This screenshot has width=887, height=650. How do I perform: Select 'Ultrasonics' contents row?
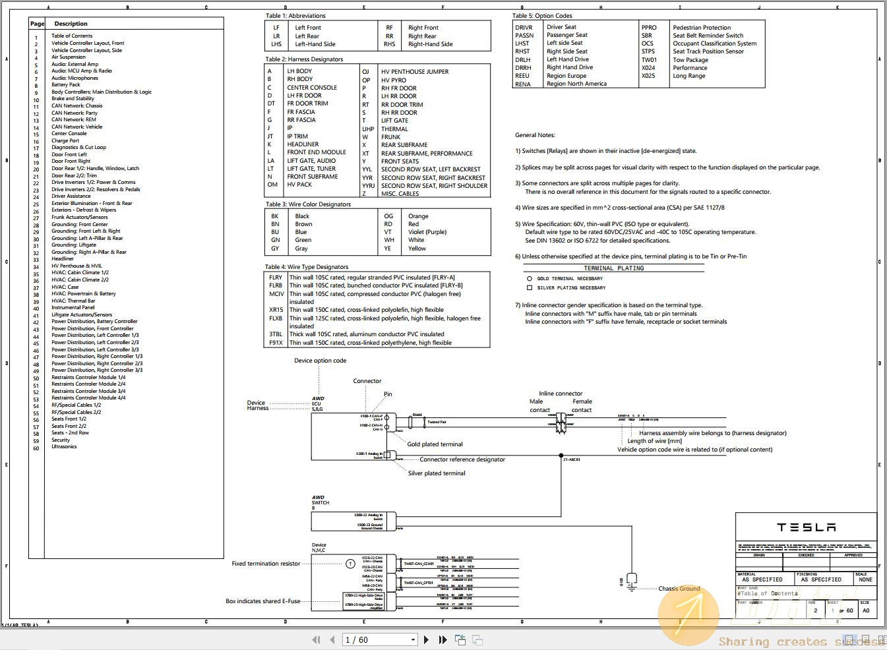64,446
